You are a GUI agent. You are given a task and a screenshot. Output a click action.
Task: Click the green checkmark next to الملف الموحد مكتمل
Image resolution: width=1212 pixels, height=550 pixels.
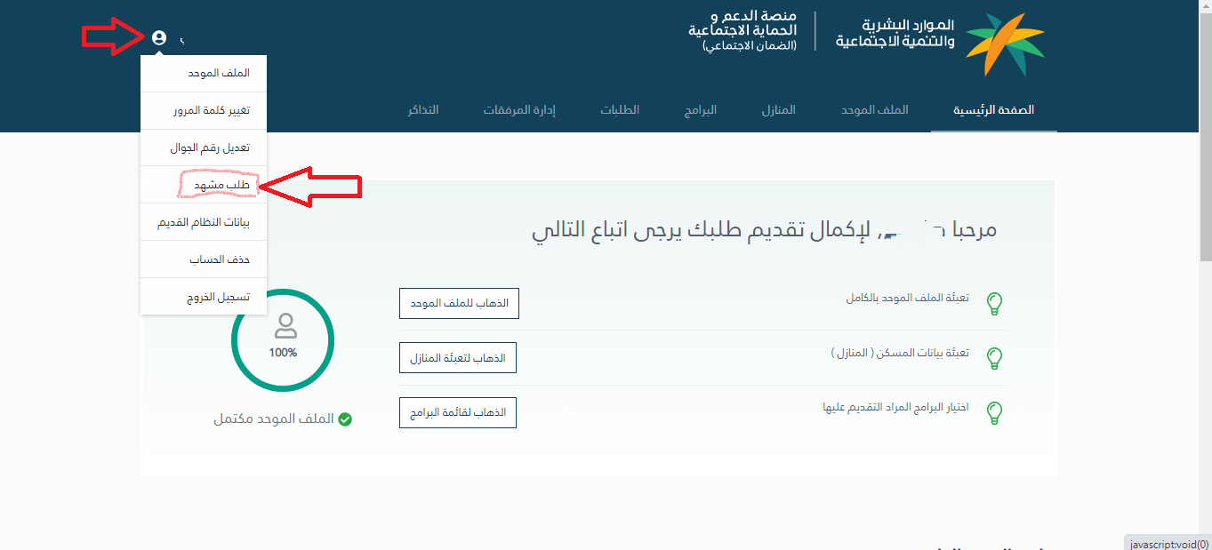[x=345, y=418]
